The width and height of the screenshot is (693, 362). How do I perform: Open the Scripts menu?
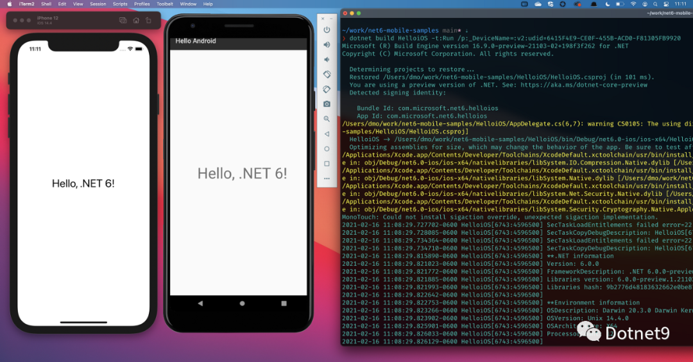click(x=120, y=4)
